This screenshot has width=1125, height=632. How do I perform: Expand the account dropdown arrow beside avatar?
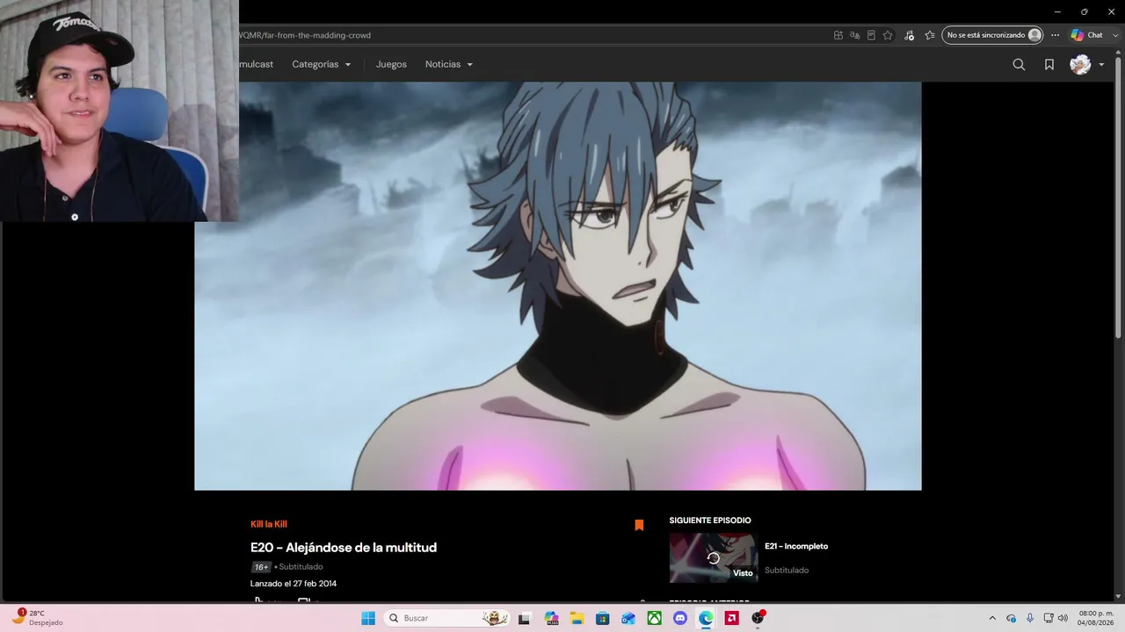tap(1101, 65)
